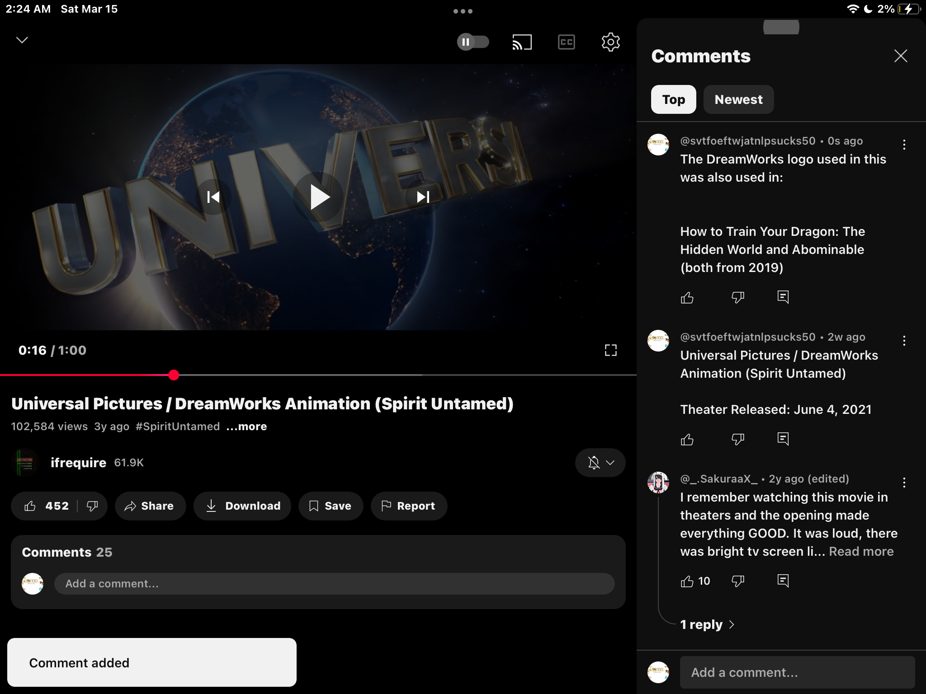The height and width of the screenshot is (694, 926).
Task: Play the video
Action: (x=319, y=197)
